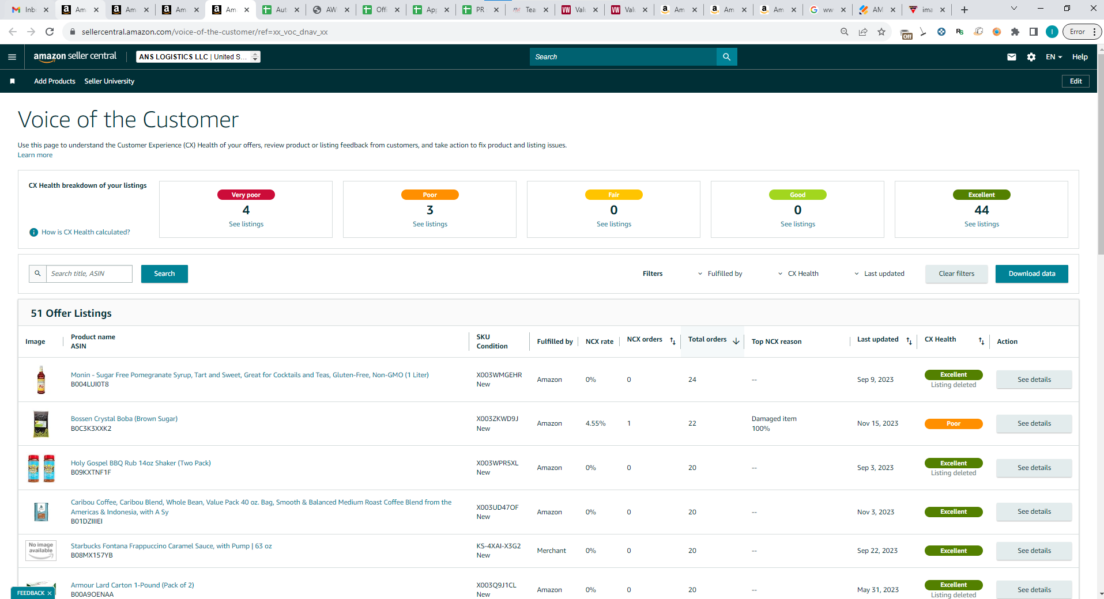Image resolution: width=1104 pixels, height=599 pixels.
Task: Open How is CX Health calculated link
Action: coord(86,232)
